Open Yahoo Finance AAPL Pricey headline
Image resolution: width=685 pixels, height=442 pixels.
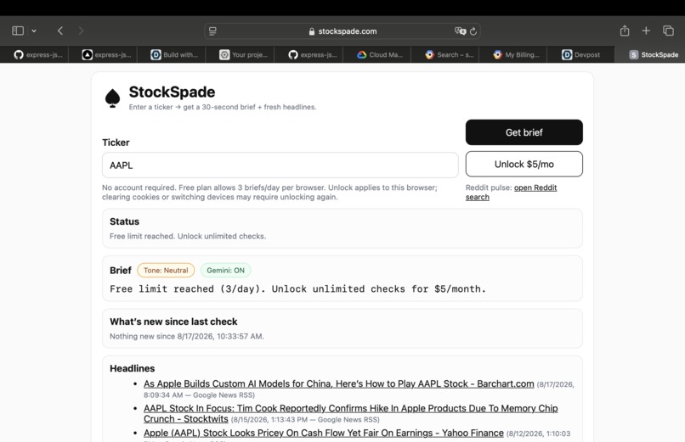[323, 433]
